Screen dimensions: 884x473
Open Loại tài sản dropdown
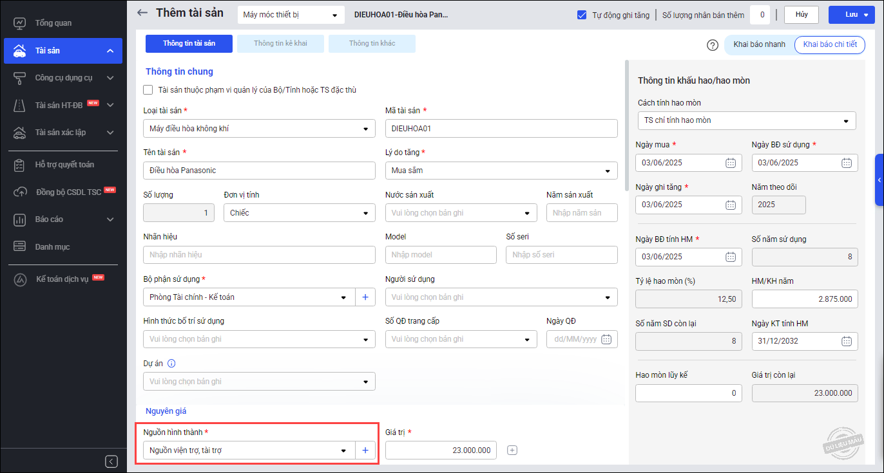coord(259,129)
